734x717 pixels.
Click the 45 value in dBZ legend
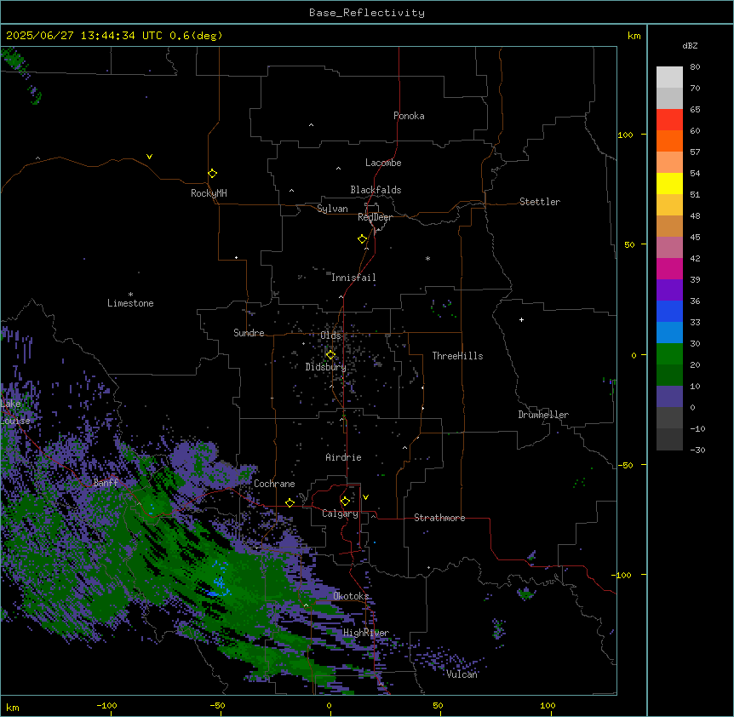(x=695, y=238)
